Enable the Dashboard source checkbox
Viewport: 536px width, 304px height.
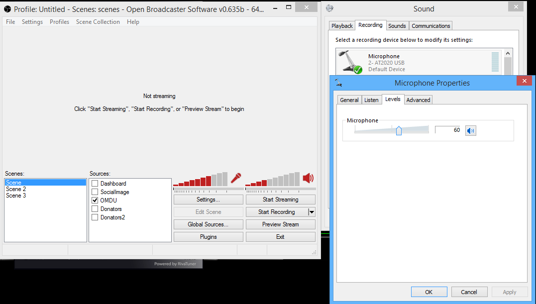95,184
